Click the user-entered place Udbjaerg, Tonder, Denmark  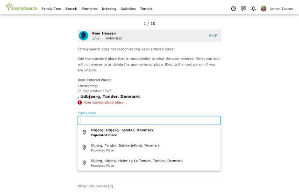coord(109,96)
